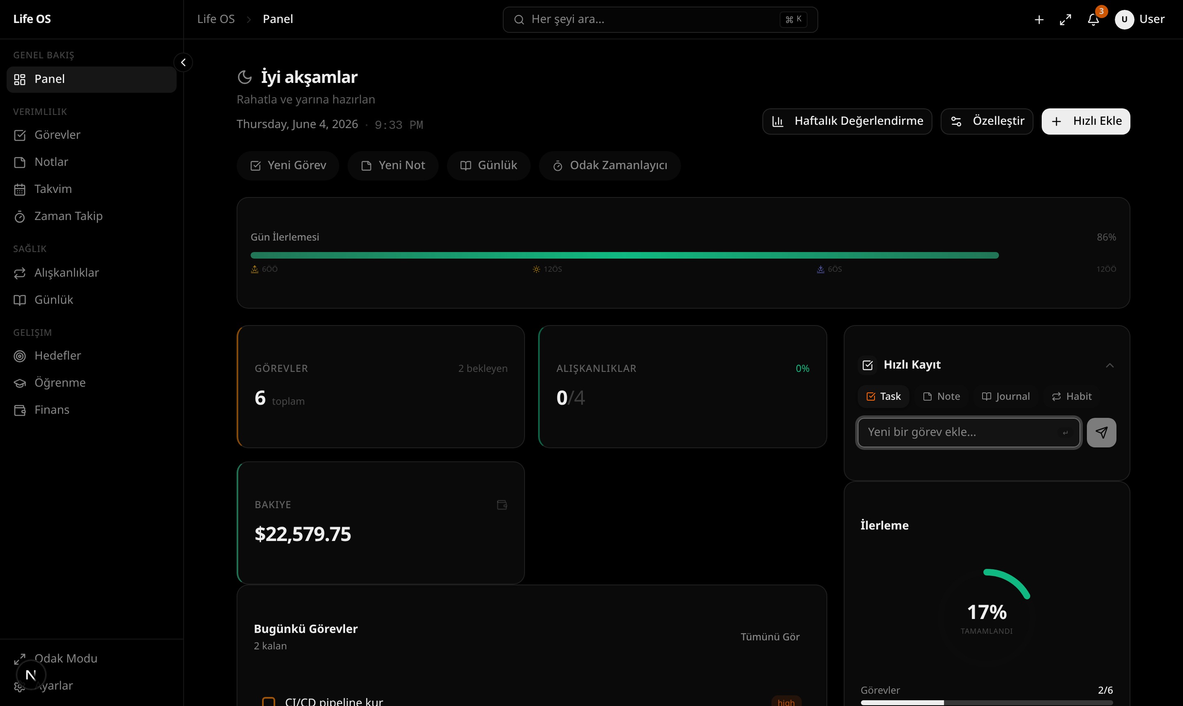Check the CI/CD pipeline kur task checkbox
Image resolution: width=1183 pixels, height=706 pixels.
pos(269,702)
